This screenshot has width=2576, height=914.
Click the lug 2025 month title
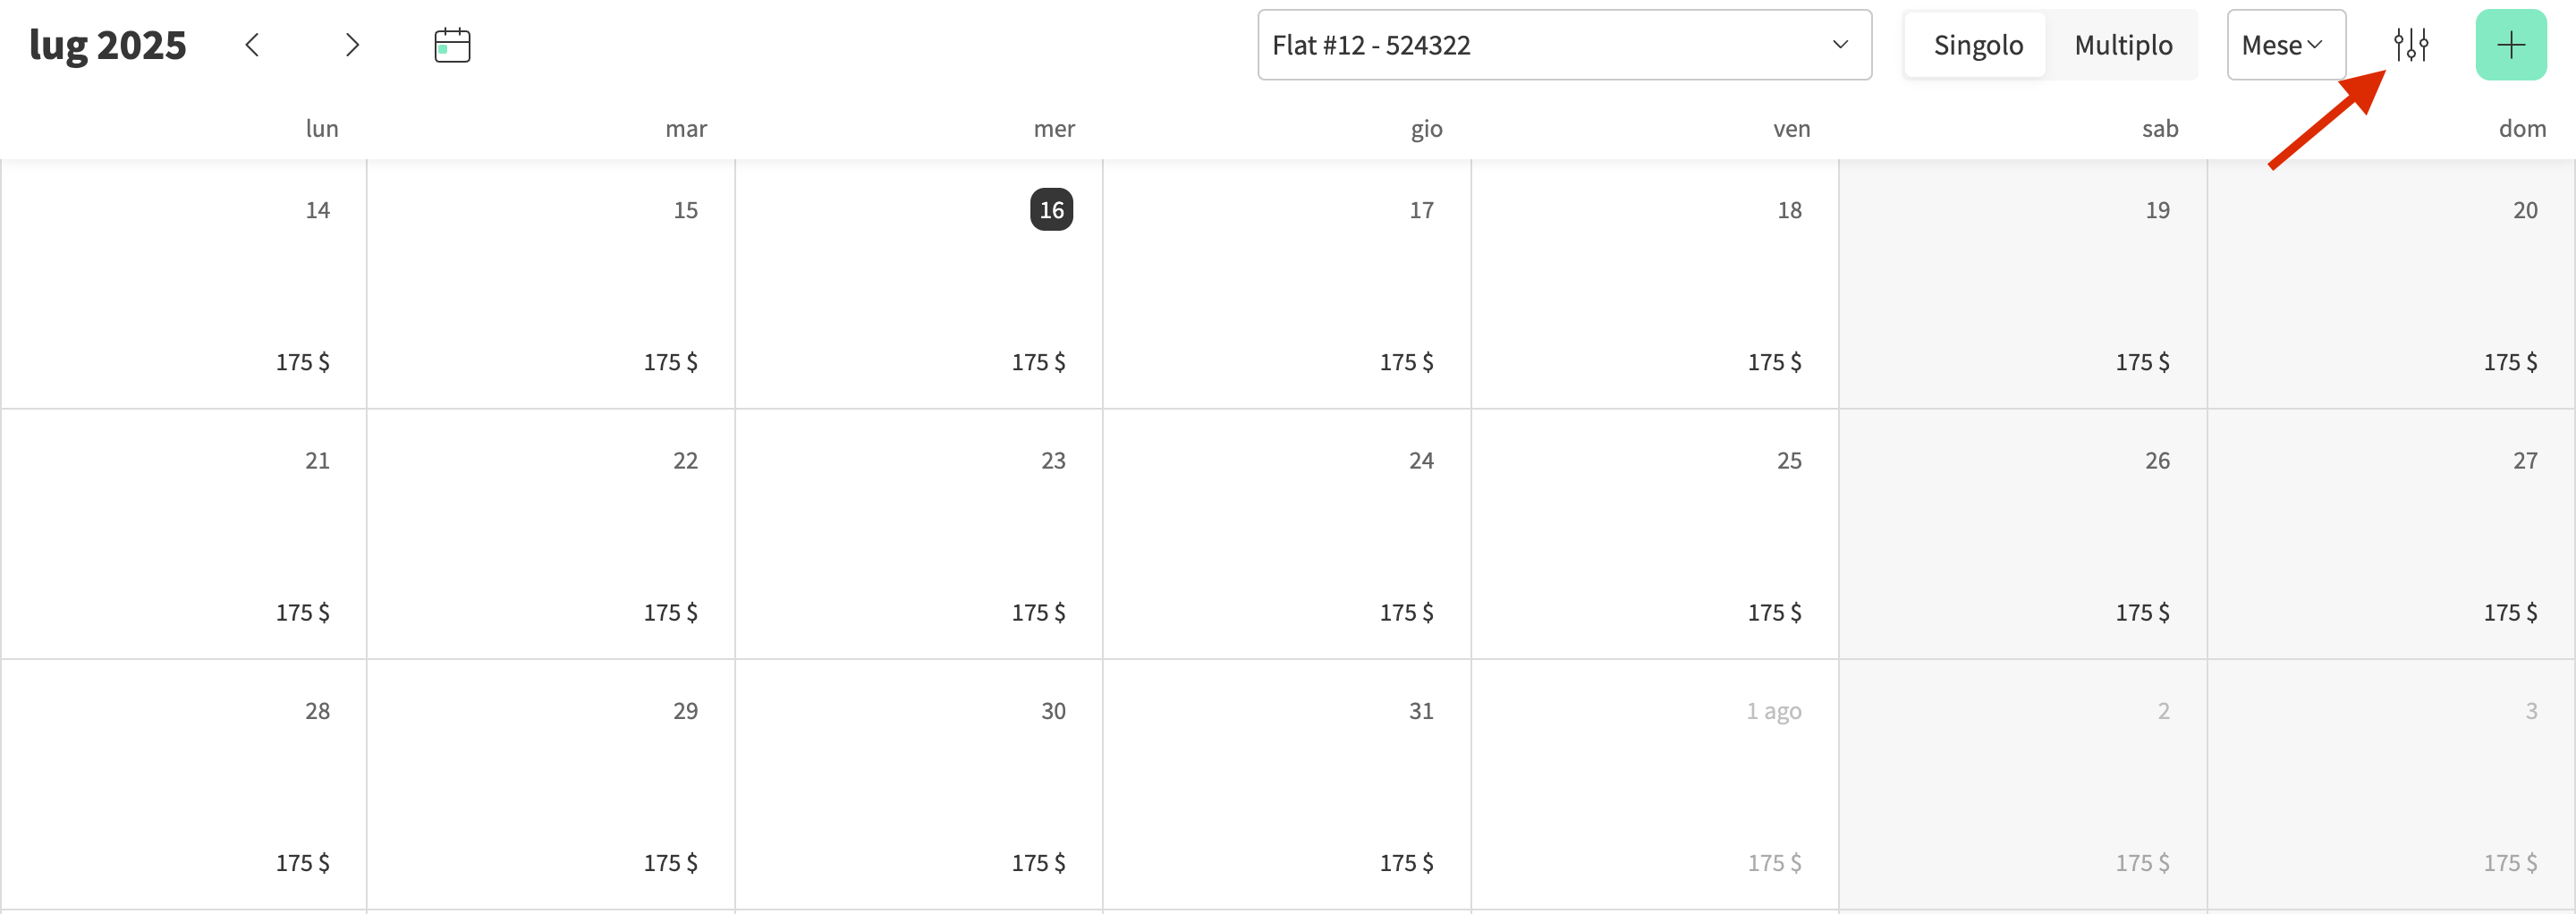108,45
